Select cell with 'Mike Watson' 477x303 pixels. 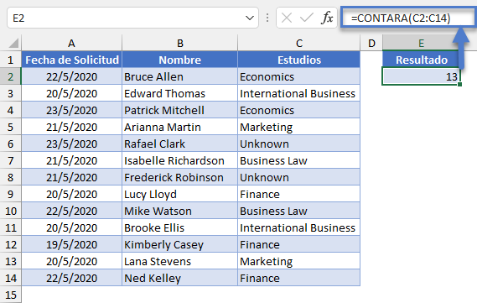179,211
